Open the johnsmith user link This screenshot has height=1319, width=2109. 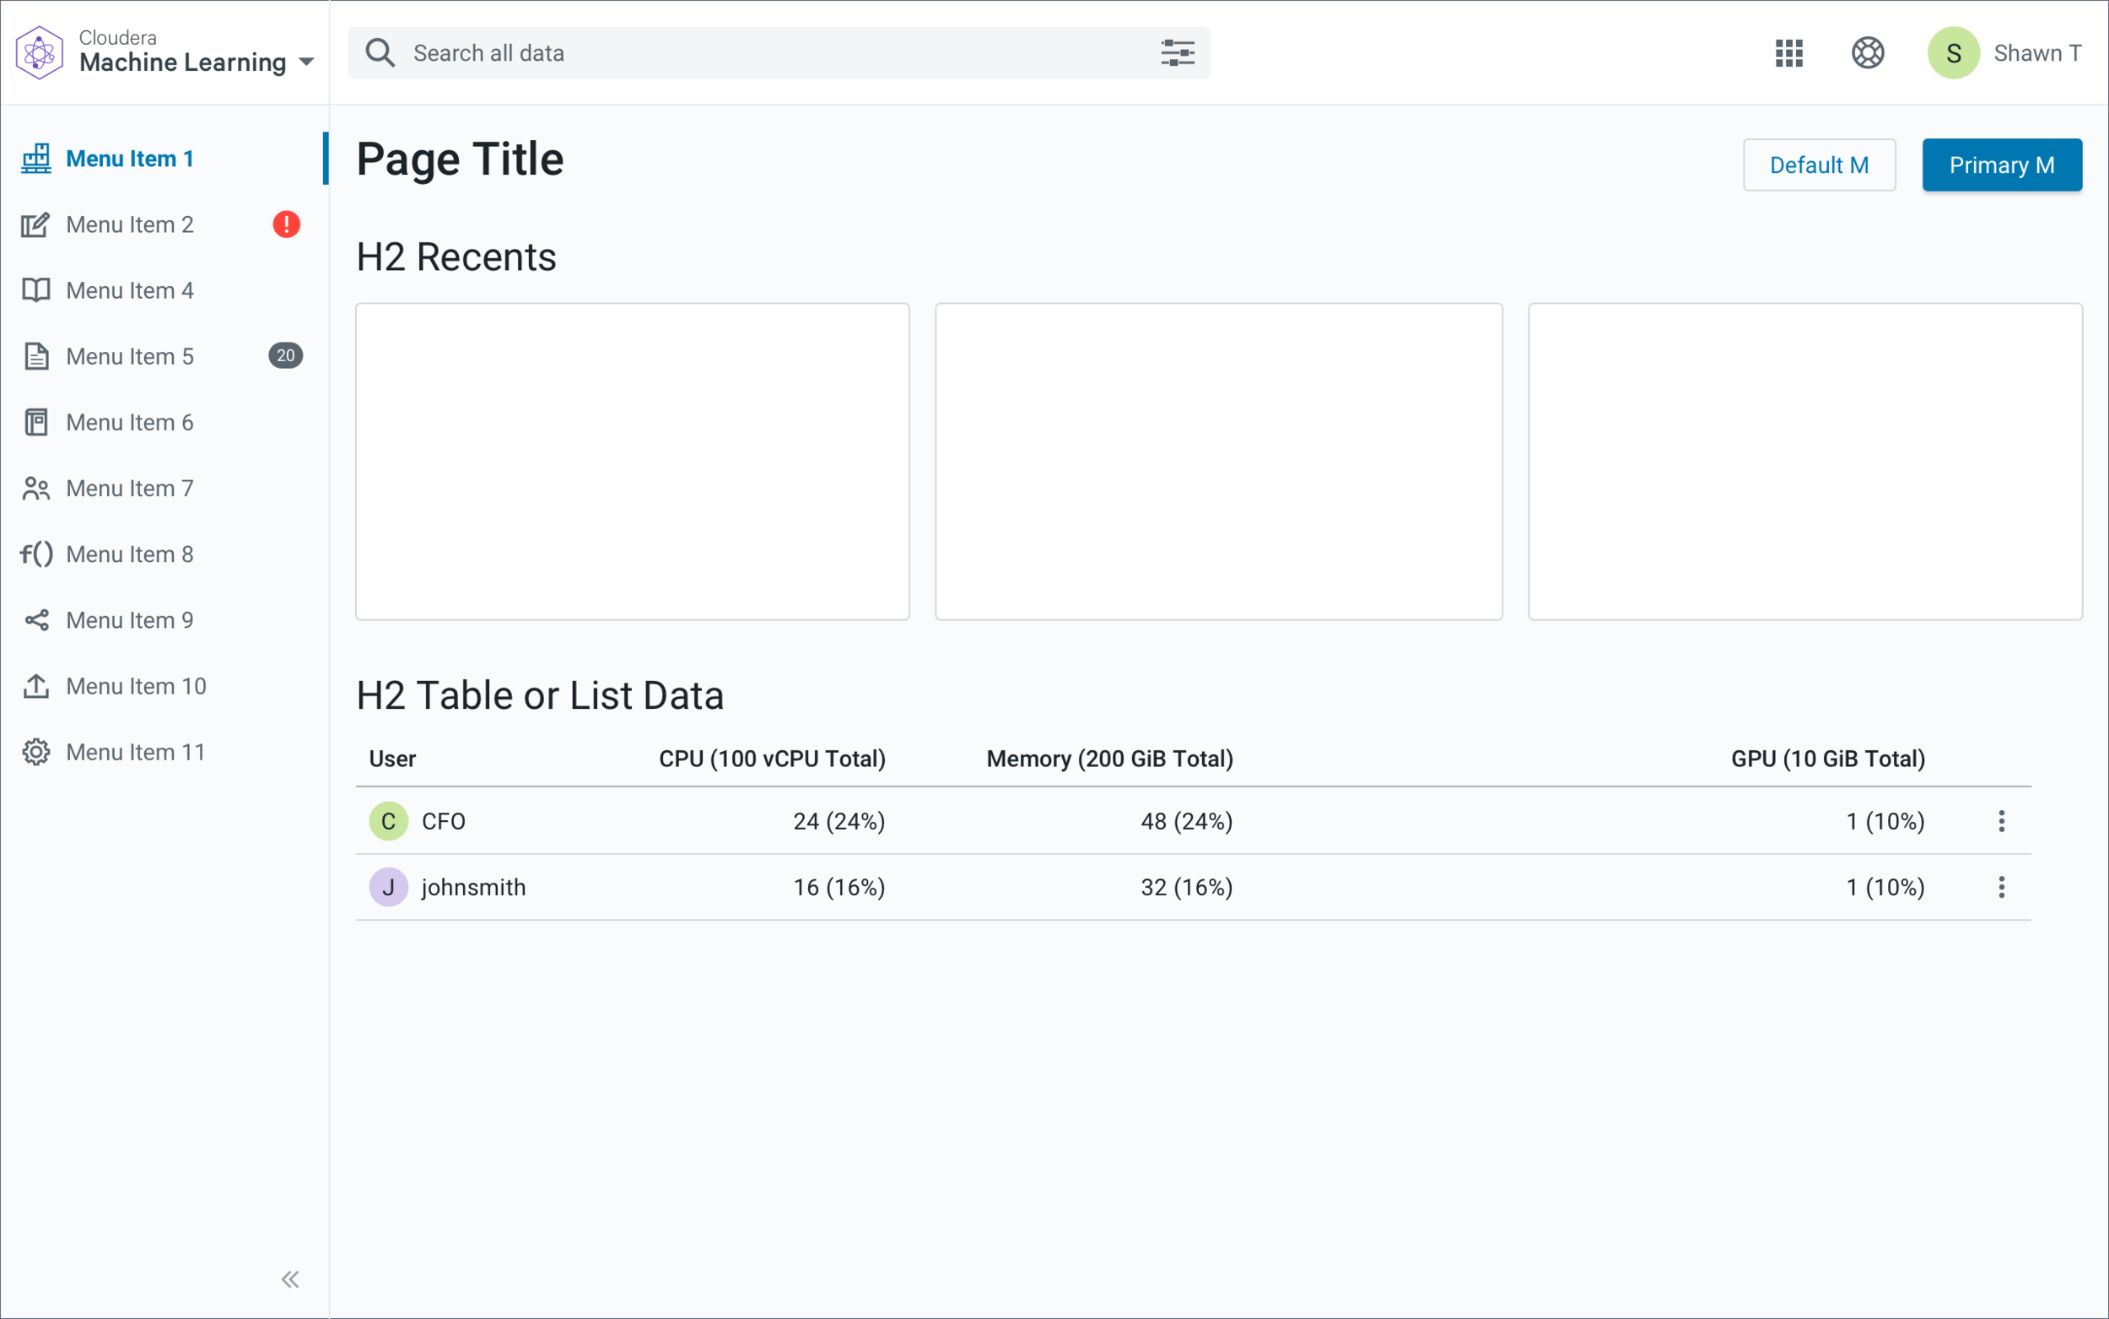click(473, 887)
